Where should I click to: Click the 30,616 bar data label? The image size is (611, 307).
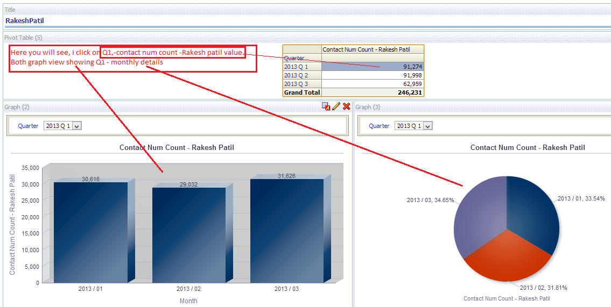(x=91, y=179)
